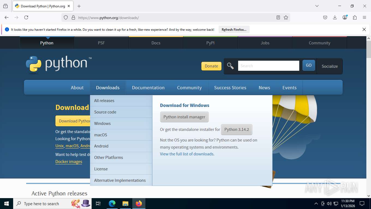
Task: Open the Docker images link
Action: point(69,162)
